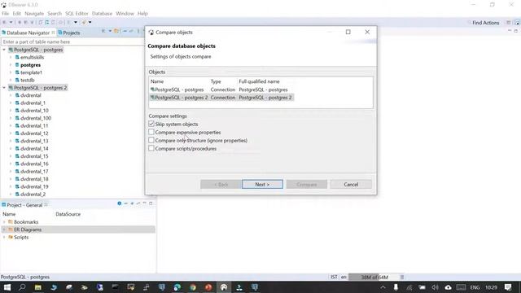Open the notifications center icon

click(508, 287)
